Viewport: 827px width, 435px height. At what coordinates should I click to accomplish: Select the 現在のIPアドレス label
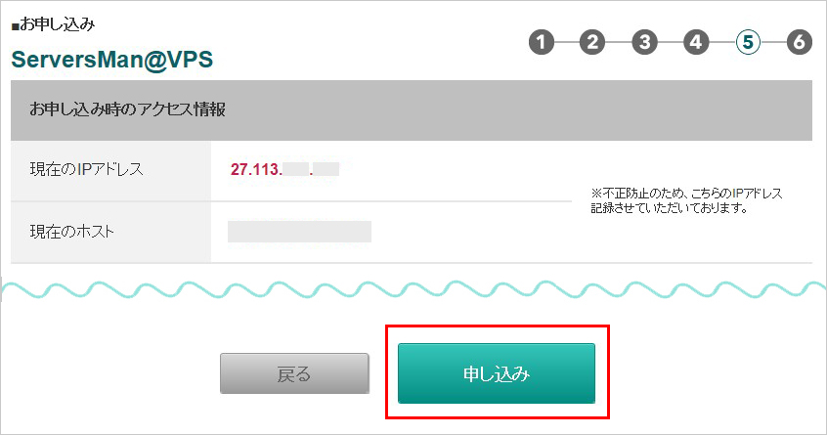87,169
